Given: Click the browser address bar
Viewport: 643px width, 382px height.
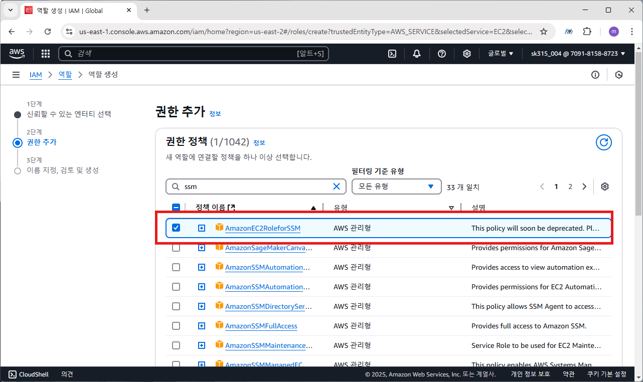Looking at the screenshot, I should click(305, 32).
